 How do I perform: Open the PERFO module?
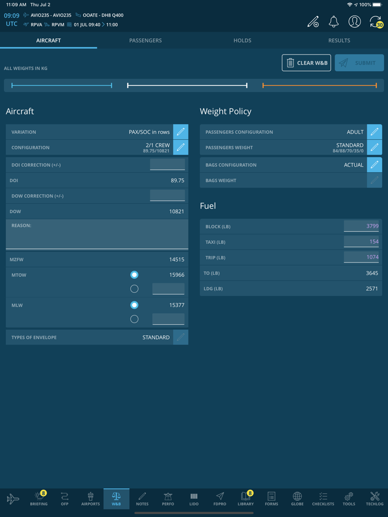pos(168,498)
